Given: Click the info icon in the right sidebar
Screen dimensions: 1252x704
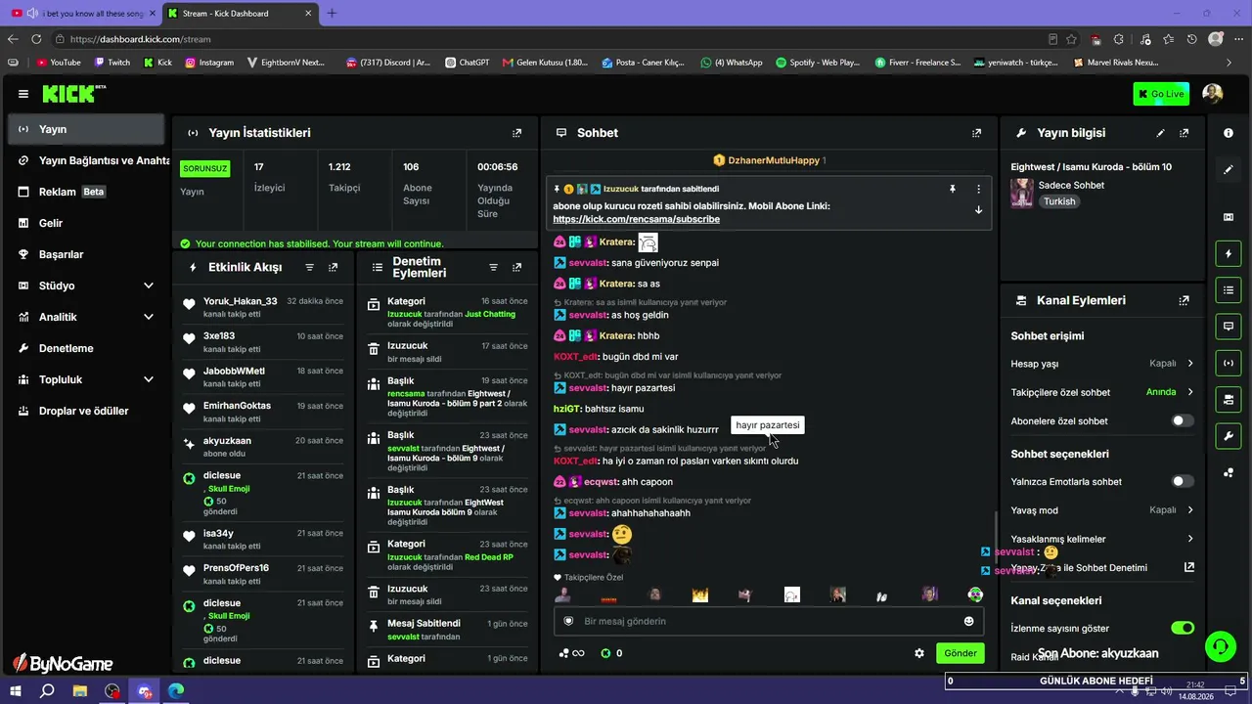Looking at the screenshot, I should click(1229, 133).
